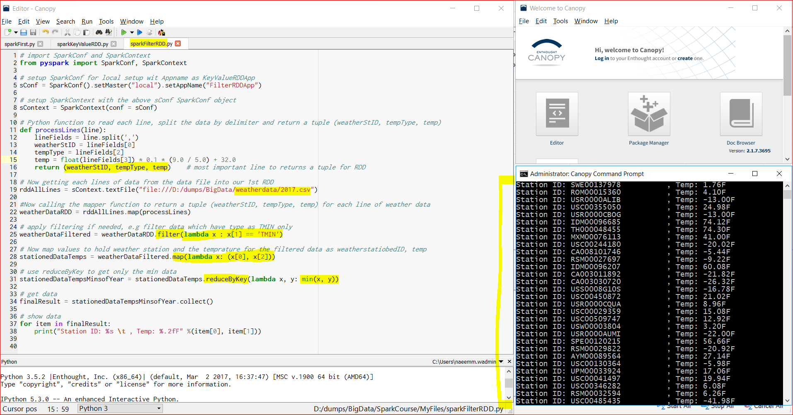Click the create account link
The image size is (793, 415).
(x=685, y=58)
